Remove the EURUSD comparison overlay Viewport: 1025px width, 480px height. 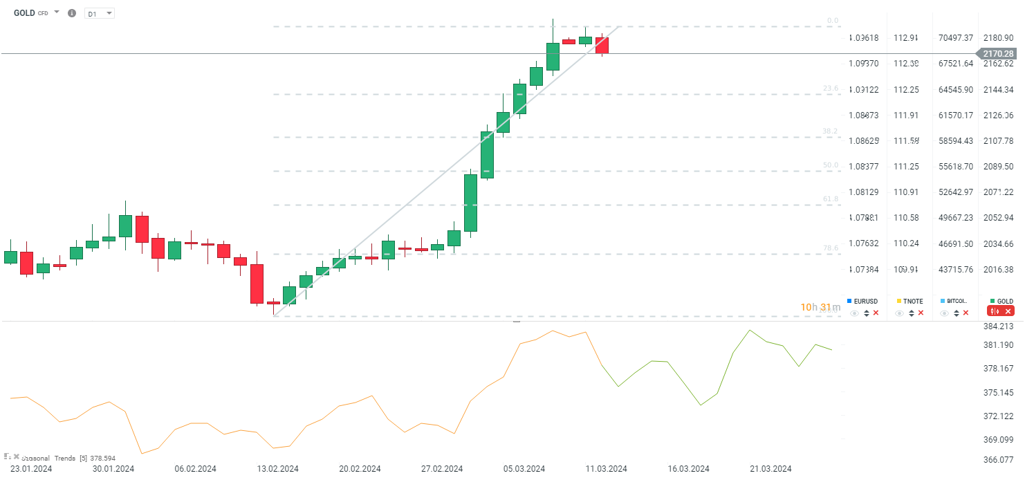876,313
